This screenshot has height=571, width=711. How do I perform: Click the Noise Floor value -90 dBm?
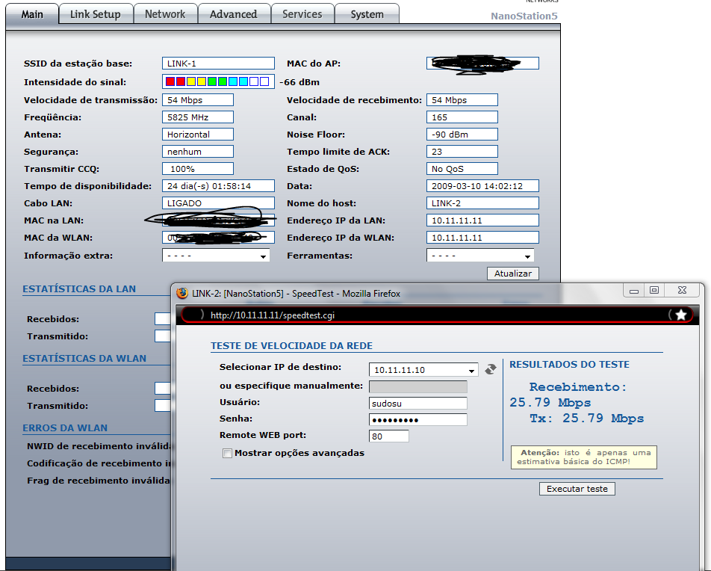462,135
